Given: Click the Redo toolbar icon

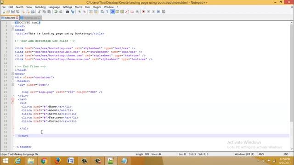Looking at the screenshot, I should click(x=61, y=11).
